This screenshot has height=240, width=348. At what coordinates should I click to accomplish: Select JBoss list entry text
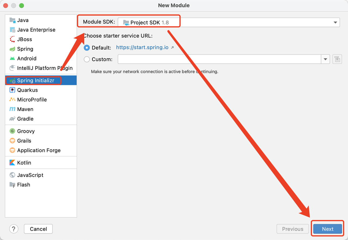[x=24, y=39]
